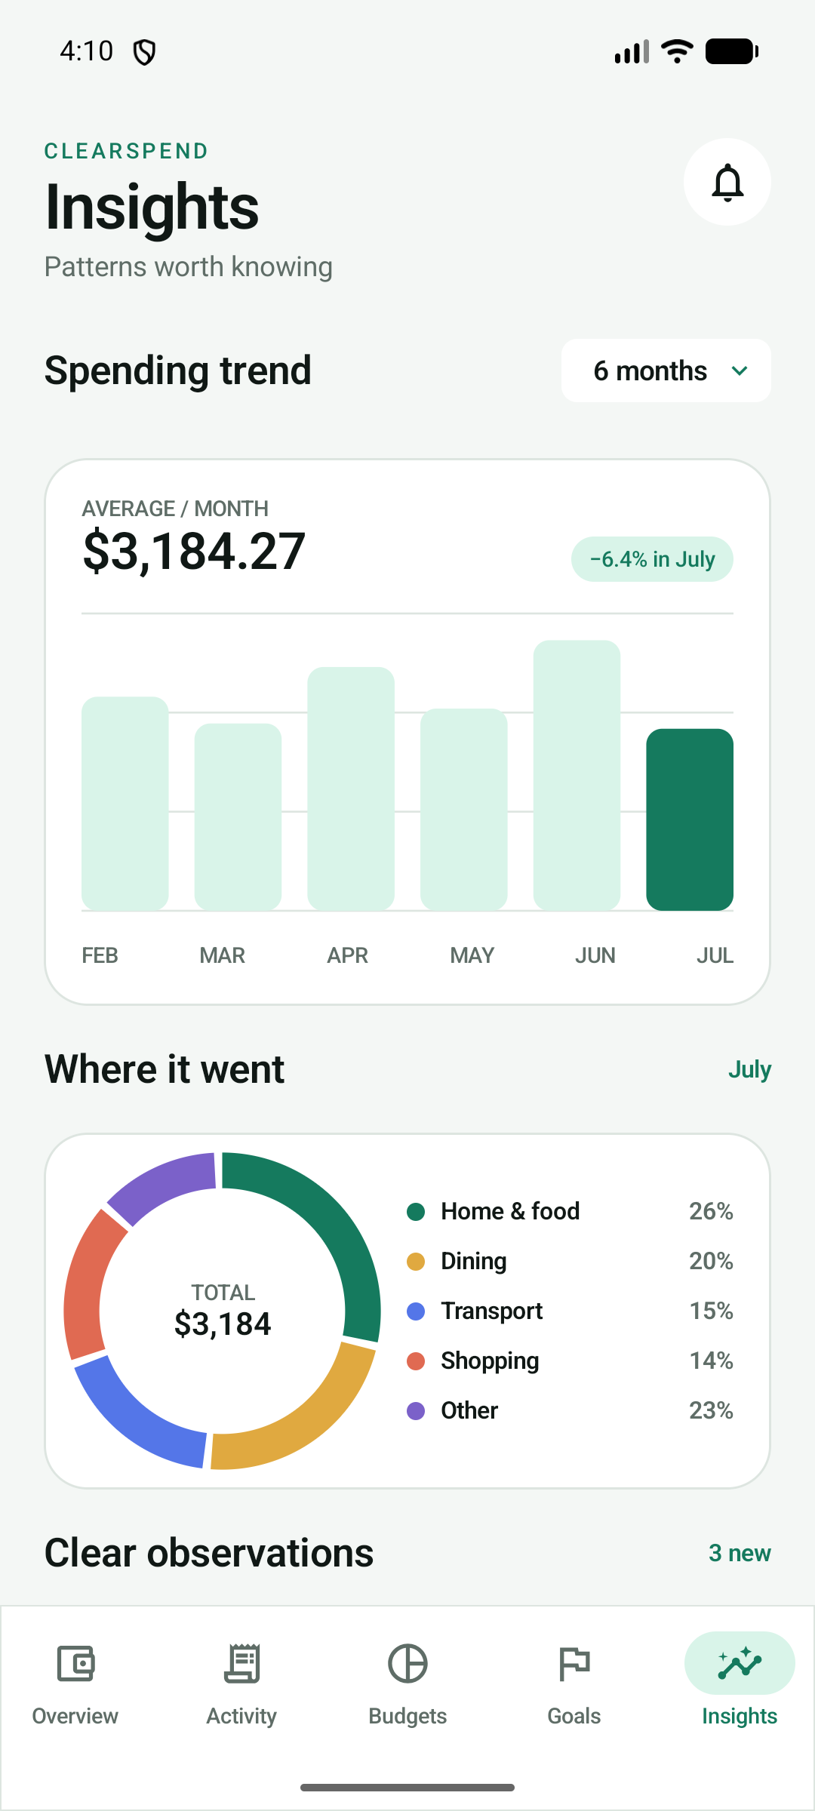815x1811 pixels.
Task: Tap the CLEARSPEND brand label
Action: [x=126, y=151]
